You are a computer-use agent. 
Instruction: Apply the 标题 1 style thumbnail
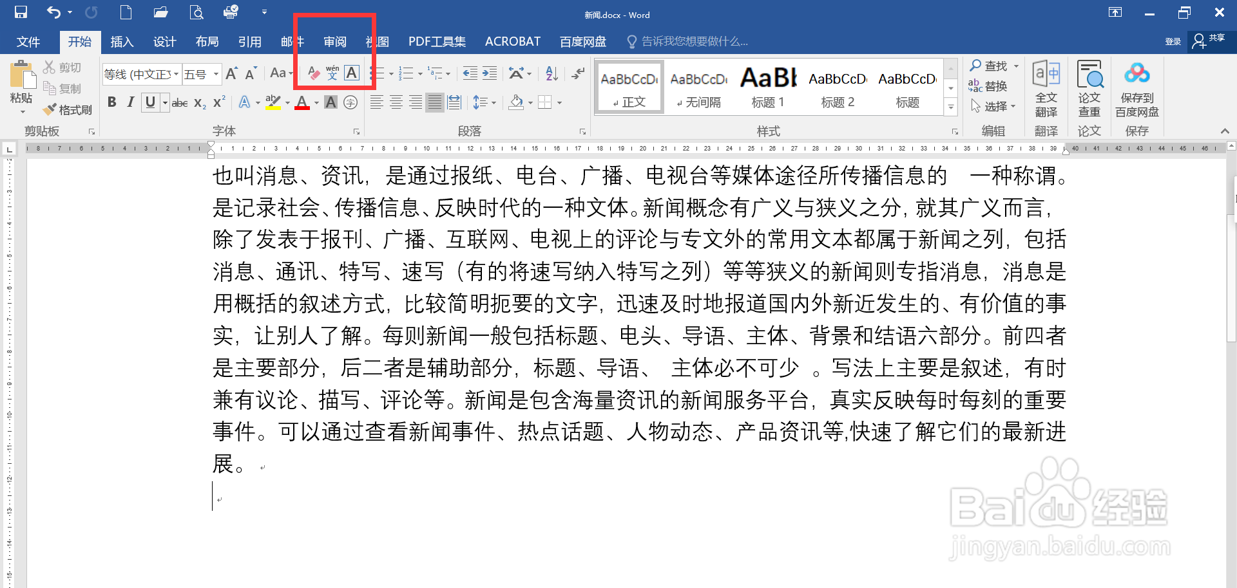768,88
